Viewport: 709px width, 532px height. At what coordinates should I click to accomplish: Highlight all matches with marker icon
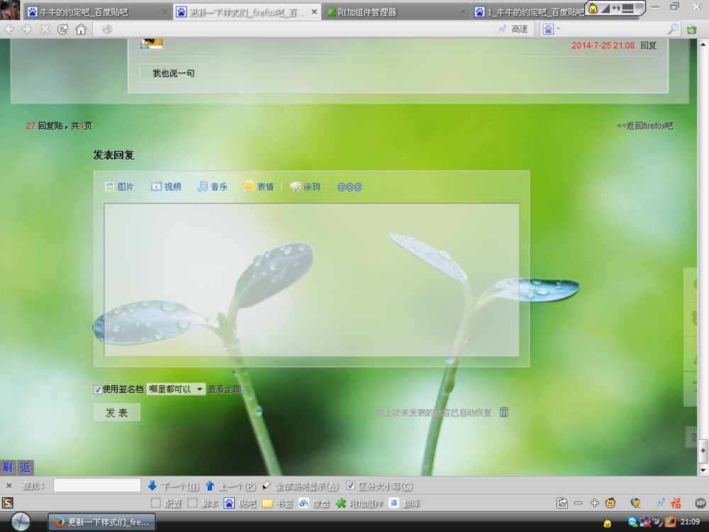(267, 486)
